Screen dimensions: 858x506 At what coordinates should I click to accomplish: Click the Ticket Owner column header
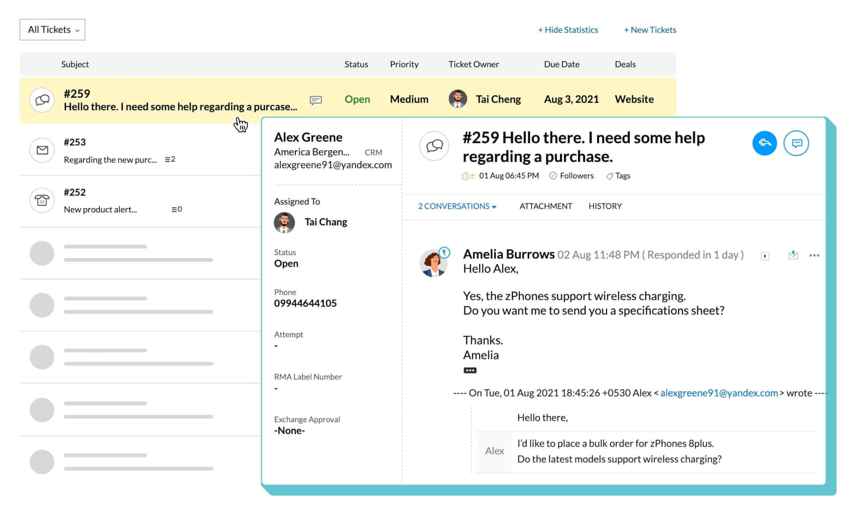click(473, 64)
